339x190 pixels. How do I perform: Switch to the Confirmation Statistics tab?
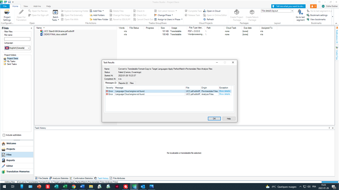[81, 178]
